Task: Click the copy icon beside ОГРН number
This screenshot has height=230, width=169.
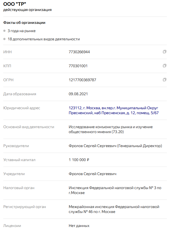Action: point(164,79)
